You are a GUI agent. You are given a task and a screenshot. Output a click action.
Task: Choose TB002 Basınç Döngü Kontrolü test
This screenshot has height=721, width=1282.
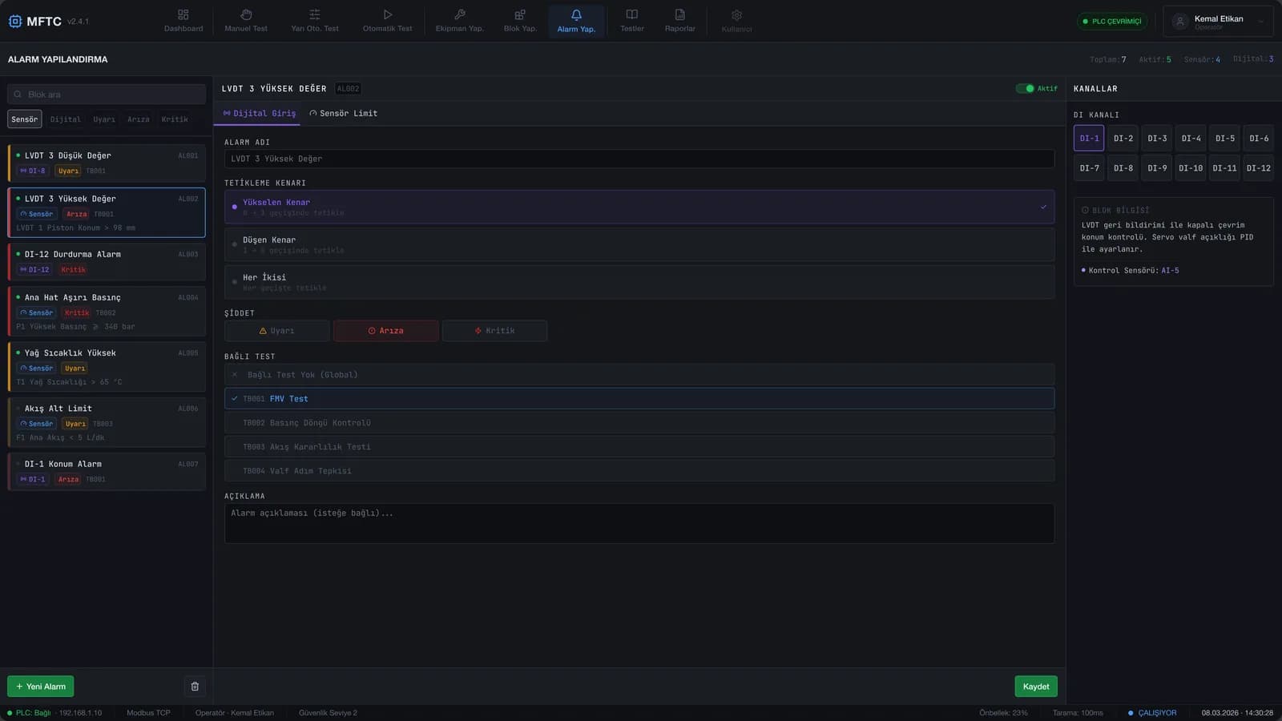[x=639, y=423]
